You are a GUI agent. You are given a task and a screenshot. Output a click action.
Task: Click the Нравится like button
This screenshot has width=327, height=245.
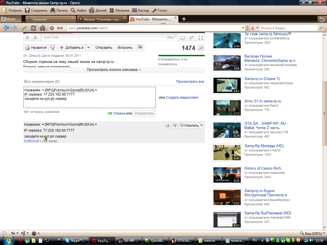point(36,48)
